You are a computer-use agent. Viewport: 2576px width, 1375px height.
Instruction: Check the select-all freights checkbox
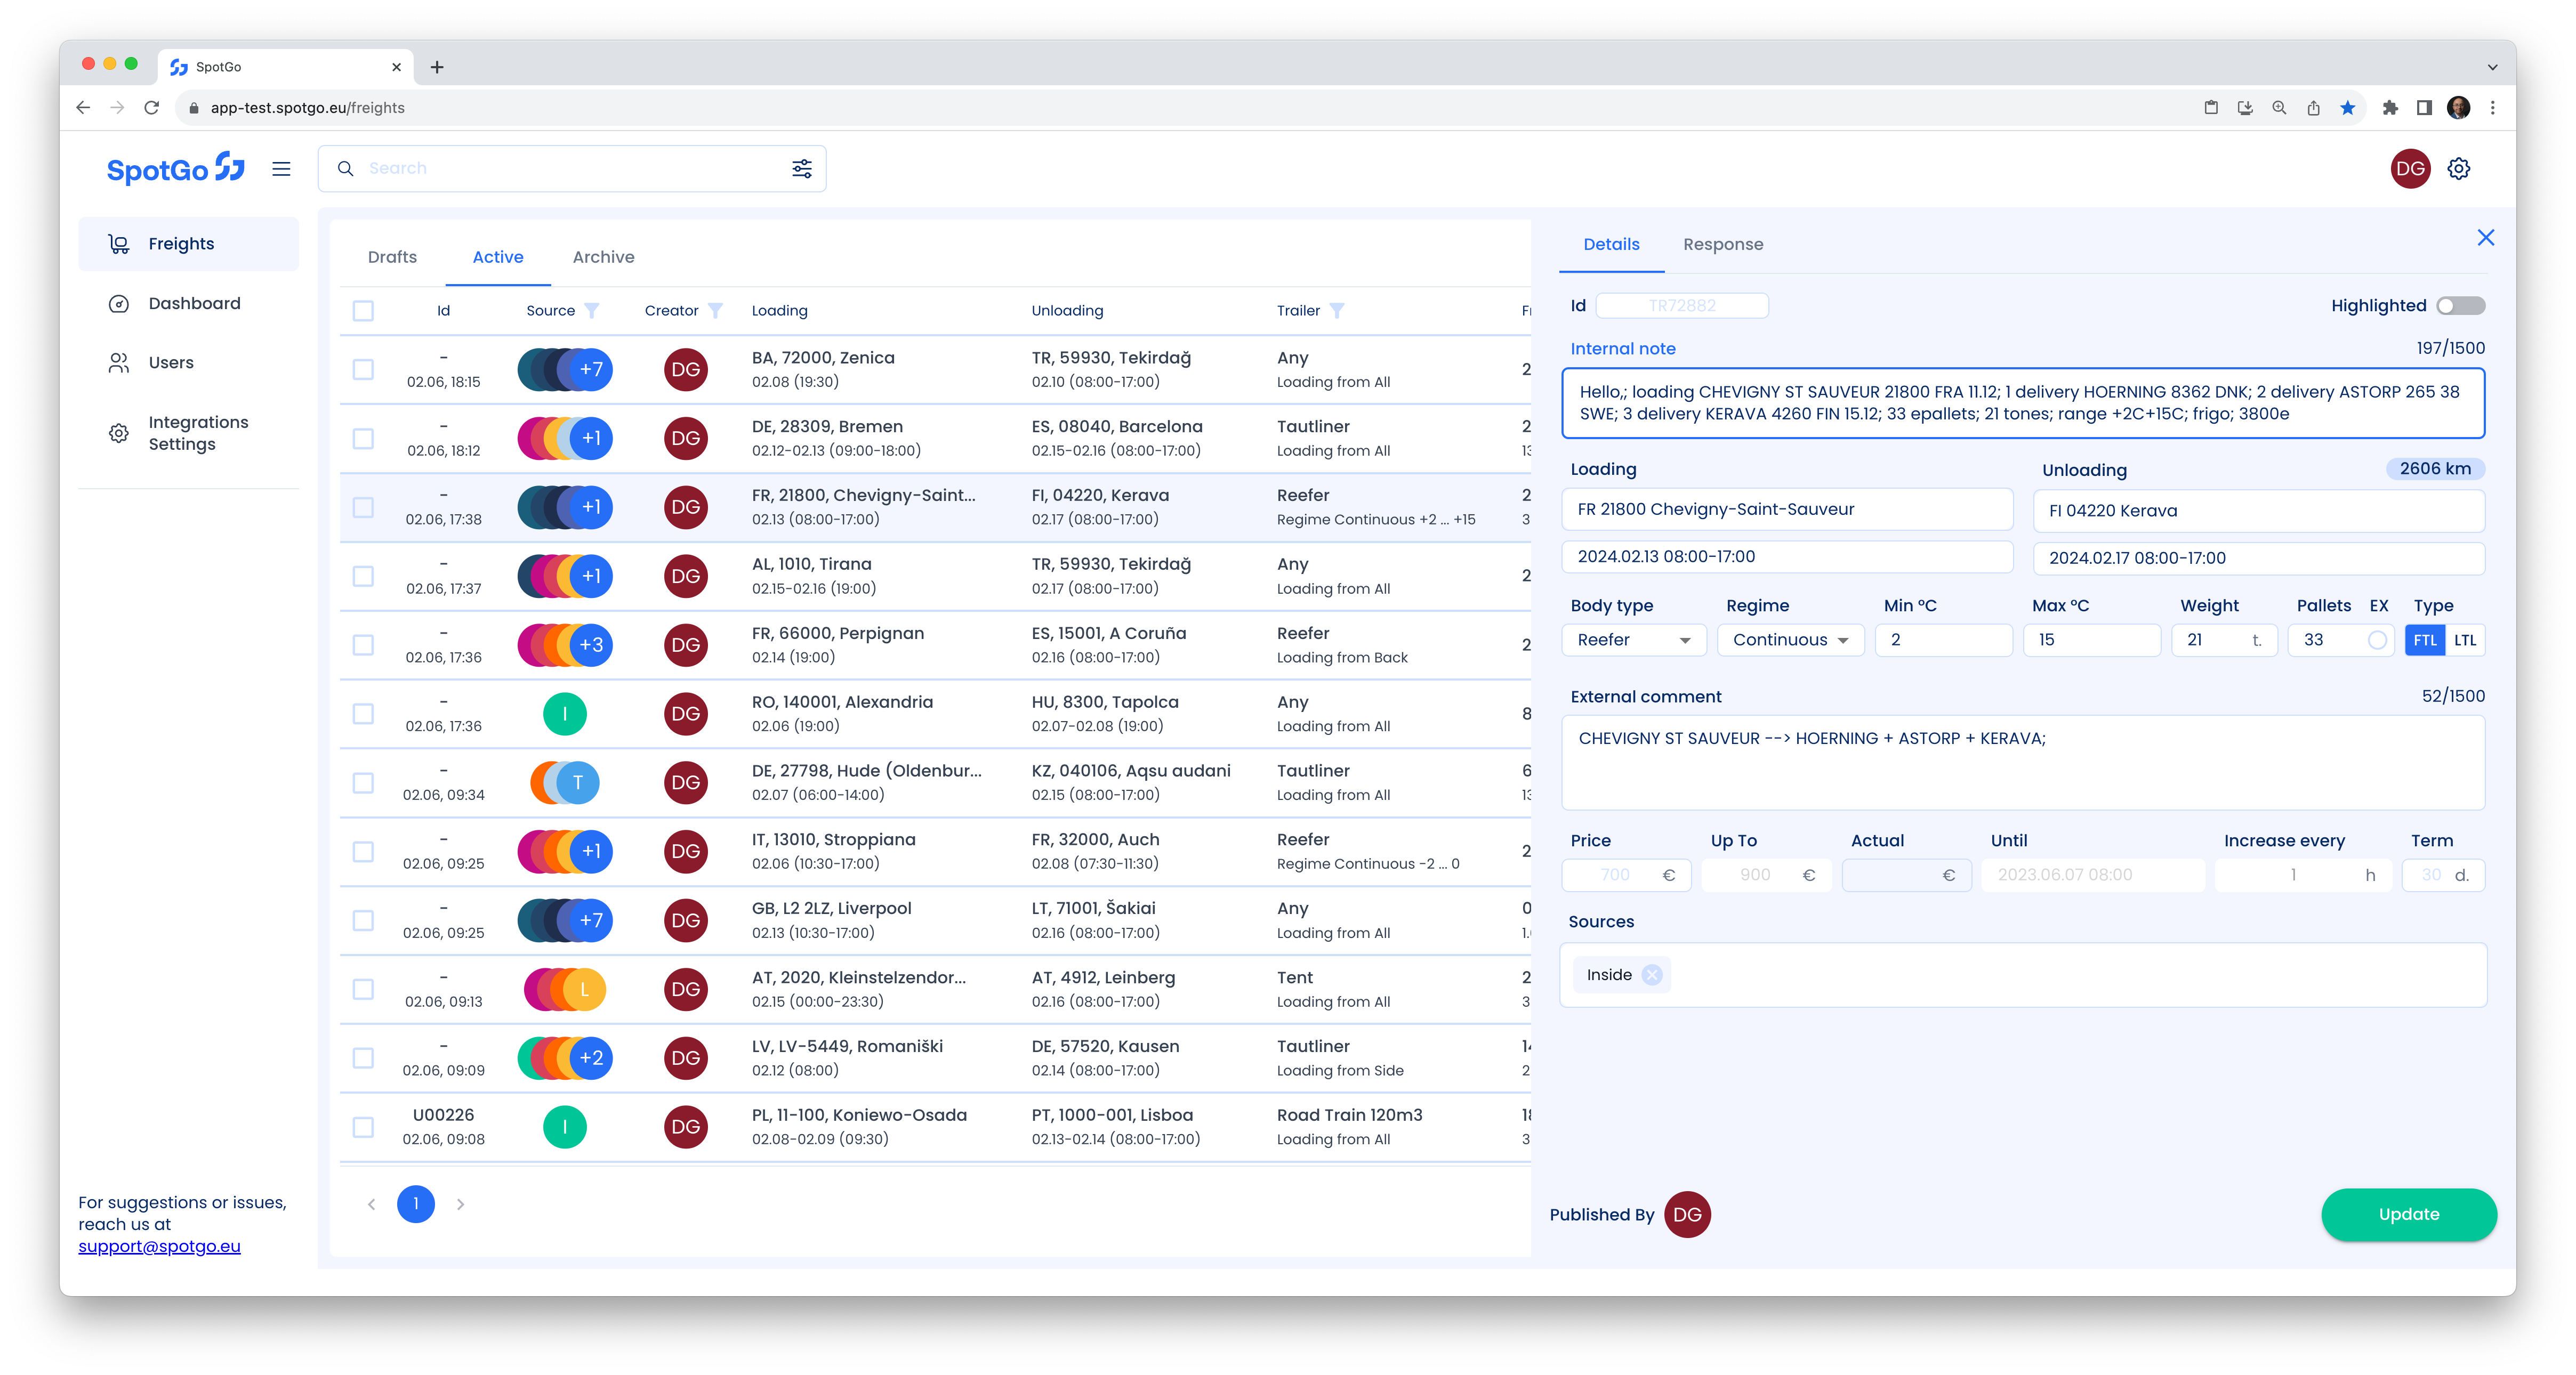(x=363, y=311)
